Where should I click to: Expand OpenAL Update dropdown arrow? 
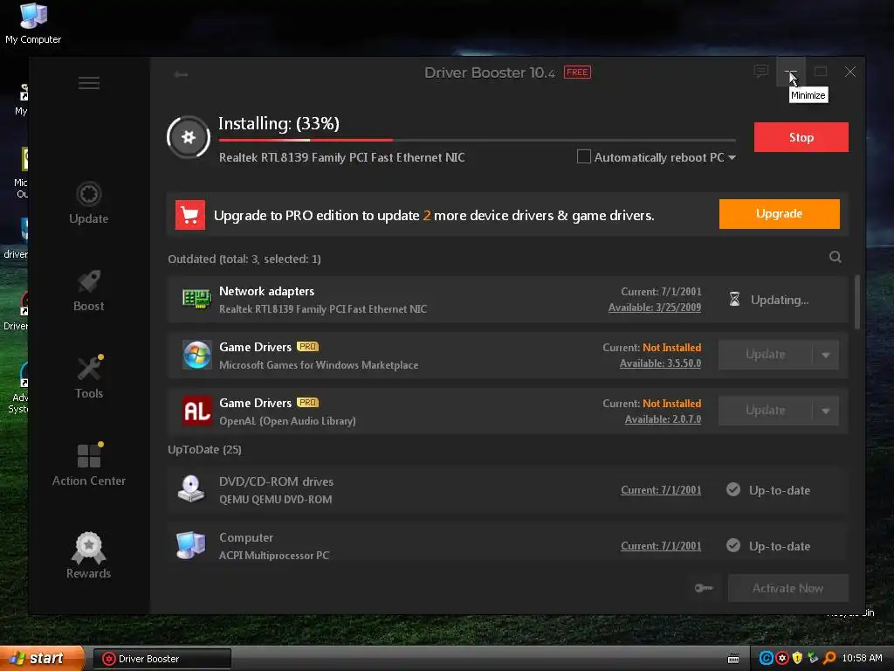[x=826, y=411]
